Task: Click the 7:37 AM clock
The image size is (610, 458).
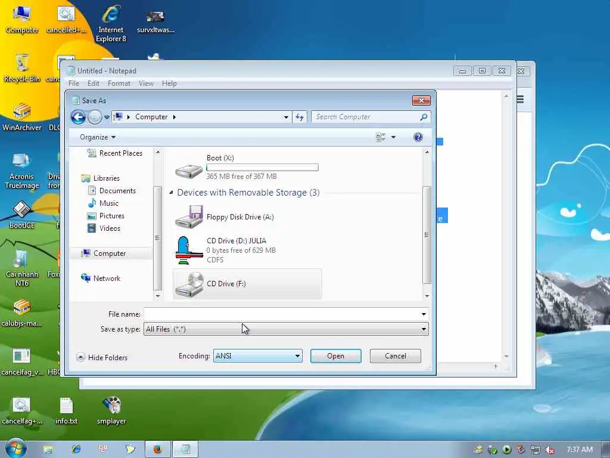Action: (x=579, y=450)
